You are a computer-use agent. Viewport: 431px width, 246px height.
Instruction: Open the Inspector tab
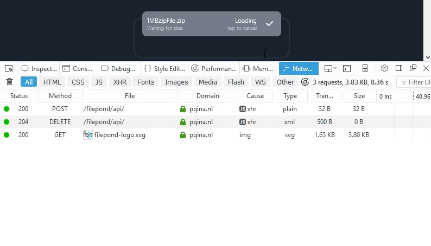pos(39,69)
